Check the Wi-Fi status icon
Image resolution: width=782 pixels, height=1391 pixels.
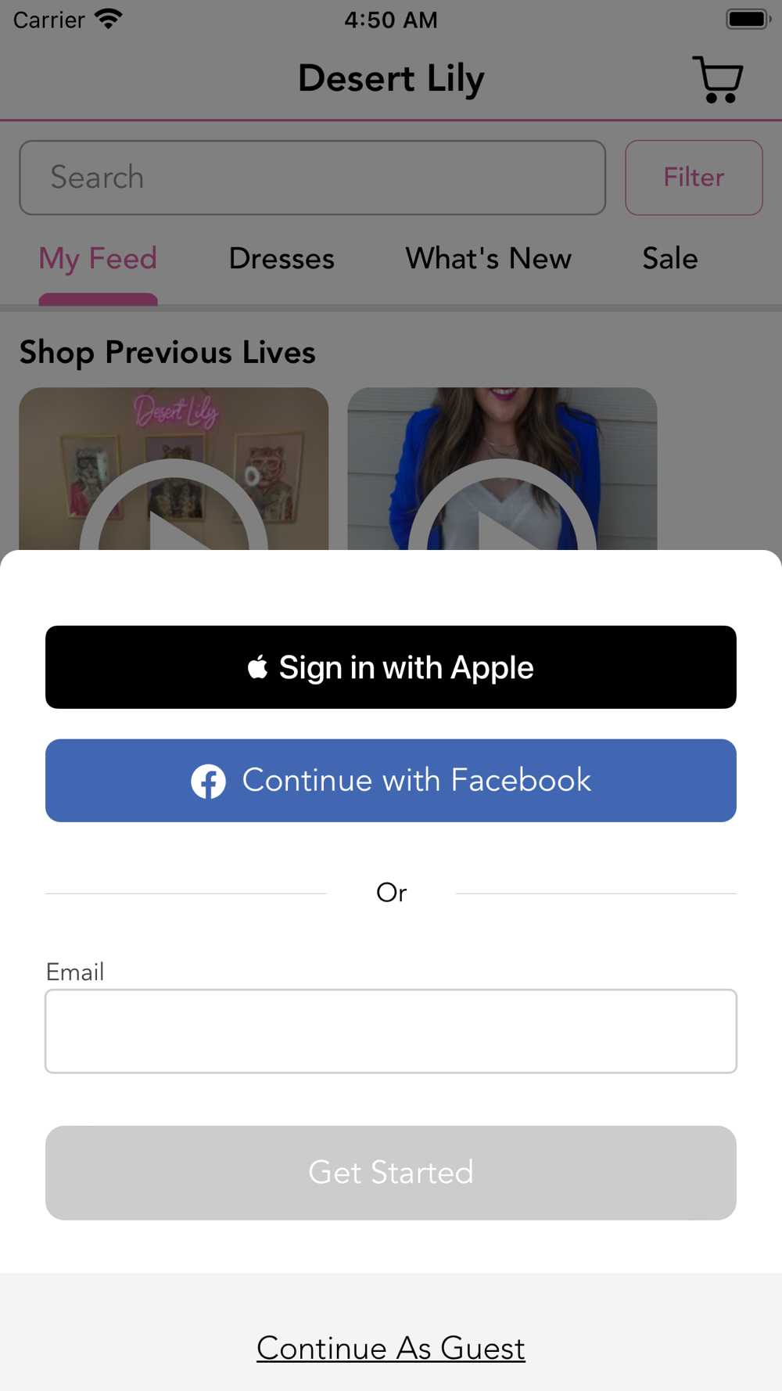(109, 19)
